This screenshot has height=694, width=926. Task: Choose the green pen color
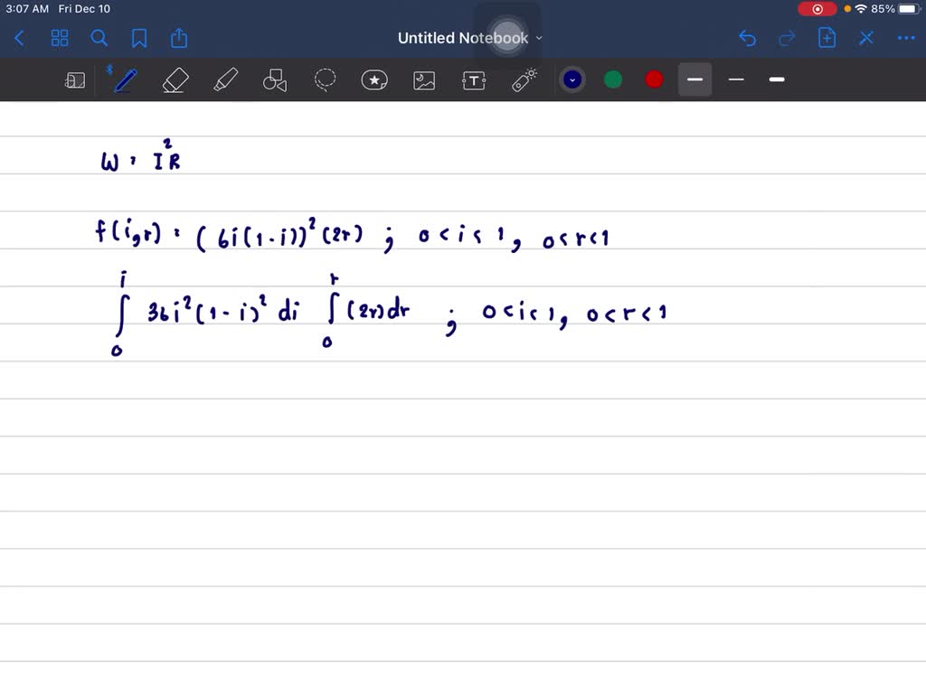pos(613,80)
